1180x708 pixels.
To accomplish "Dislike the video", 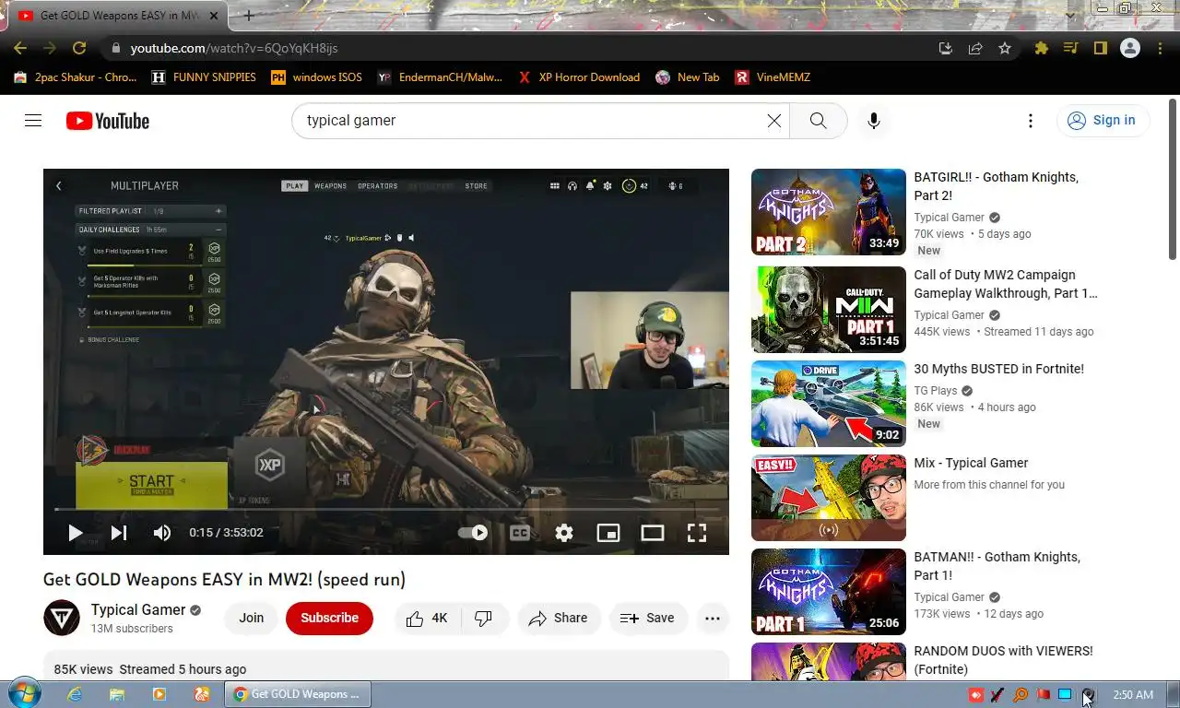I will [483, 619].
